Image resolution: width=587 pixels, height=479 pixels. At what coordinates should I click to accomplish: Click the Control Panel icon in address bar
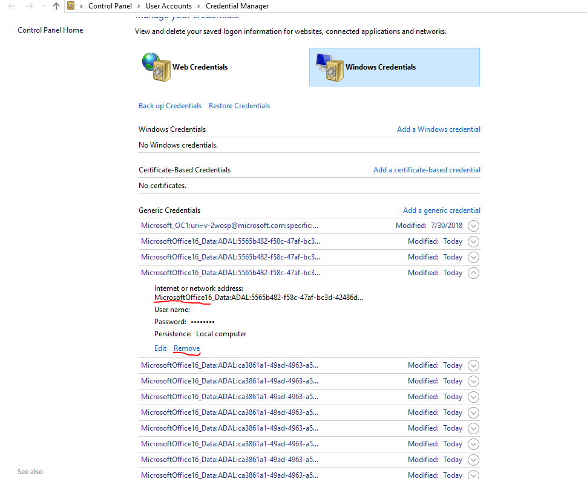(71, 5)
